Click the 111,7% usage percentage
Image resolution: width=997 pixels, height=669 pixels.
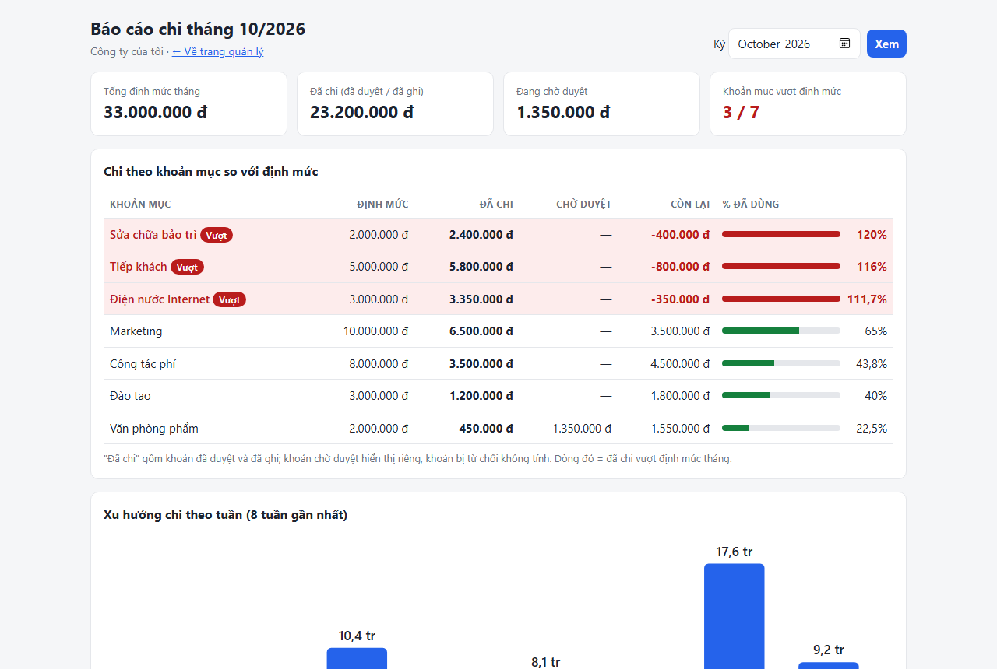click(867, 299)
